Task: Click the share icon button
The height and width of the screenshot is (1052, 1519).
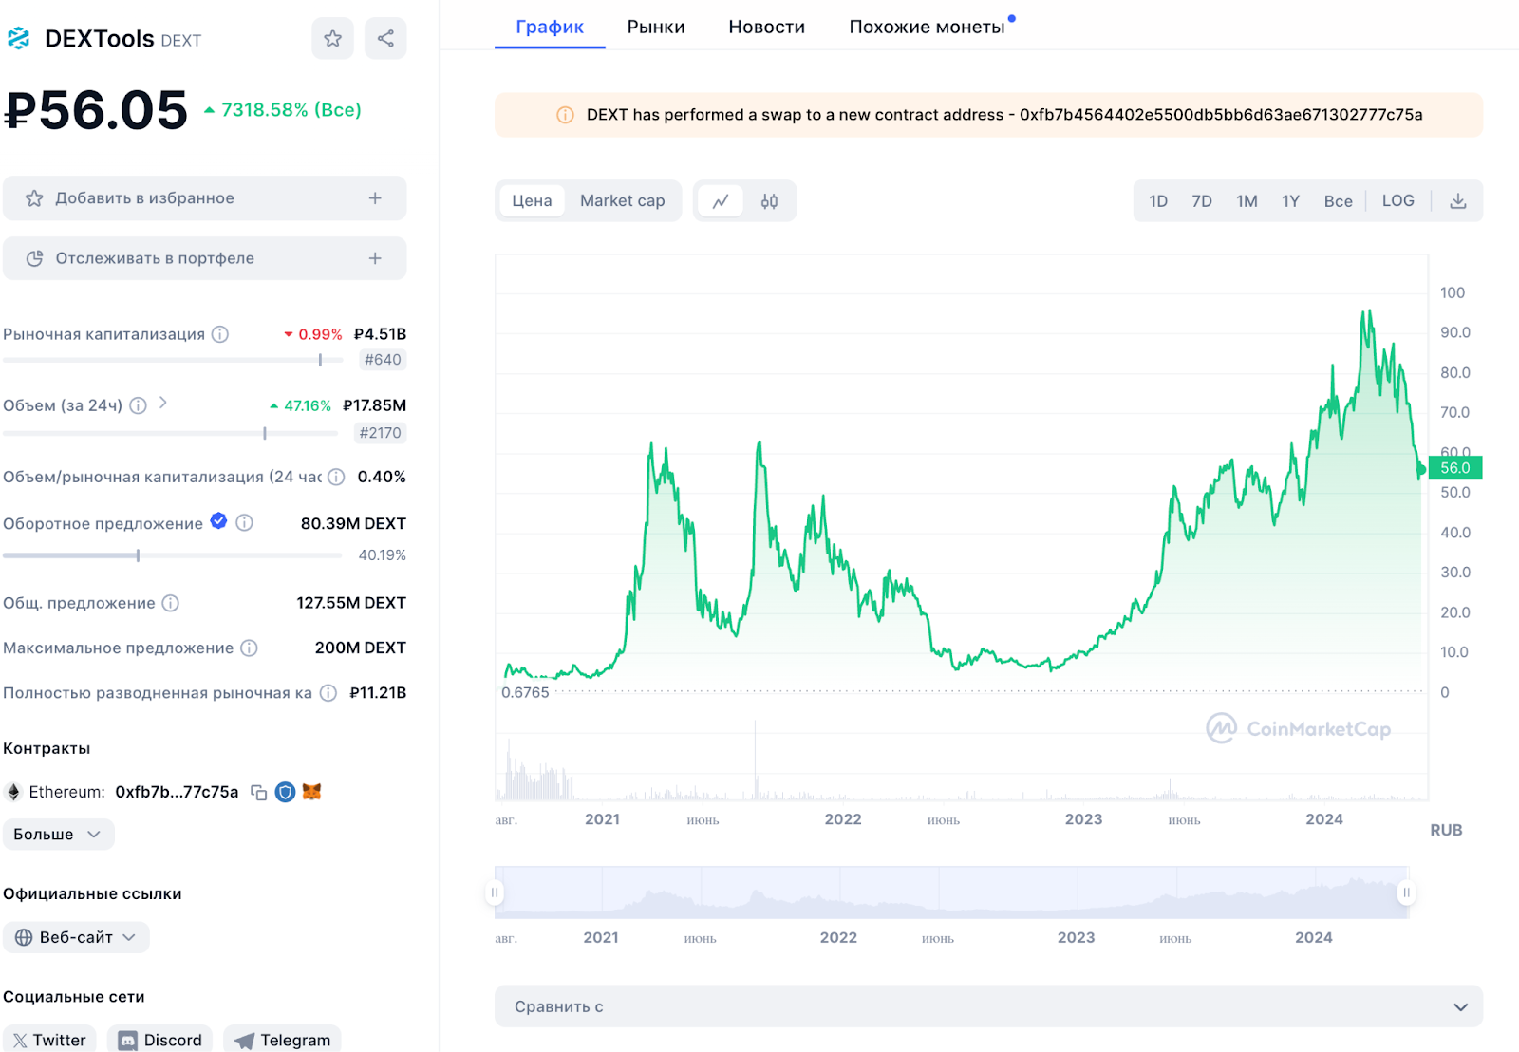Action: (x=385, y=39)
